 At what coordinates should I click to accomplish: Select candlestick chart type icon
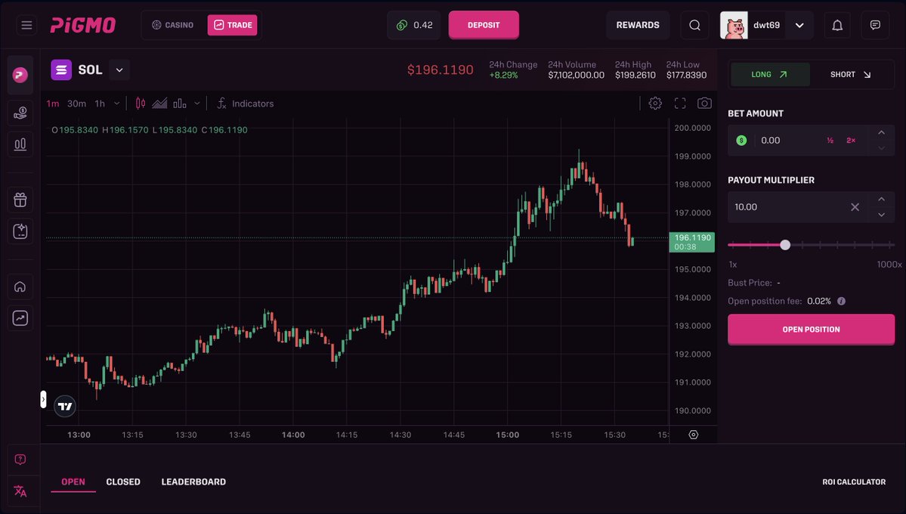click(x=141, y=104)
